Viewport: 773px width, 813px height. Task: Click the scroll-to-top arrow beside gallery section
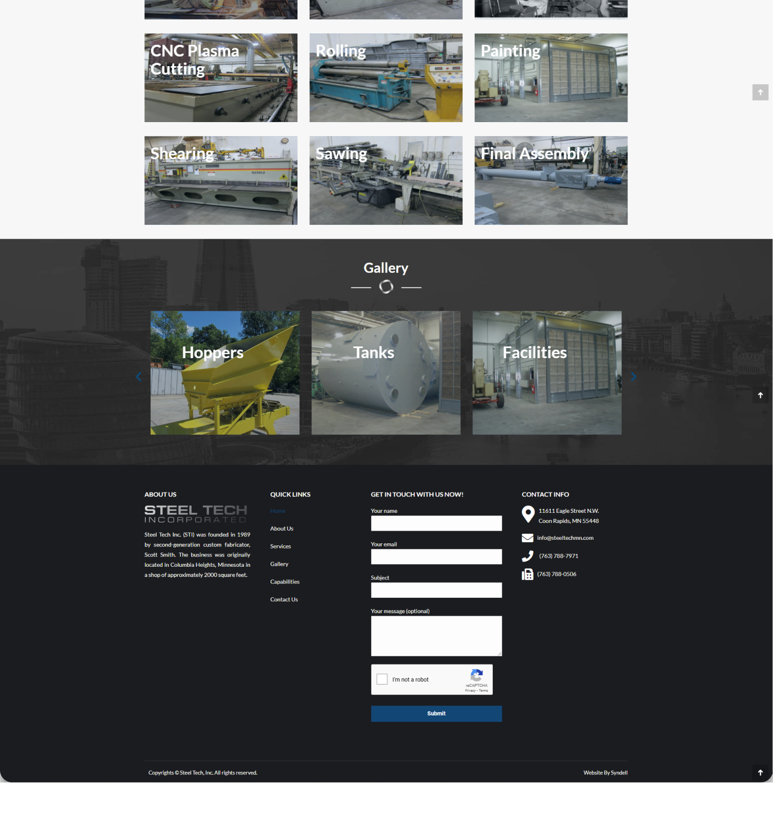[760, 395]
